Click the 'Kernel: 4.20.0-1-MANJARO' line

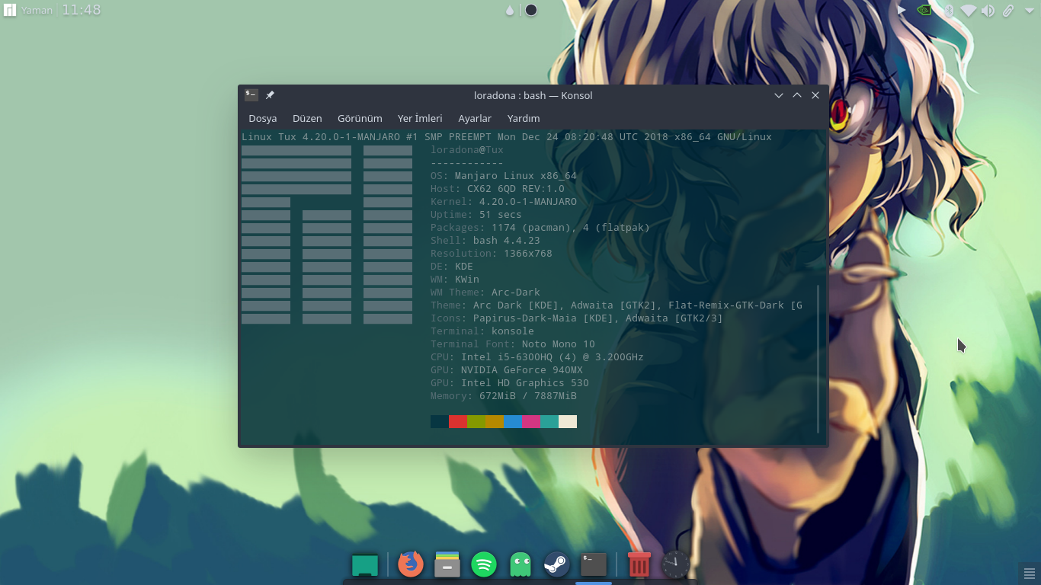coord(504,202)
